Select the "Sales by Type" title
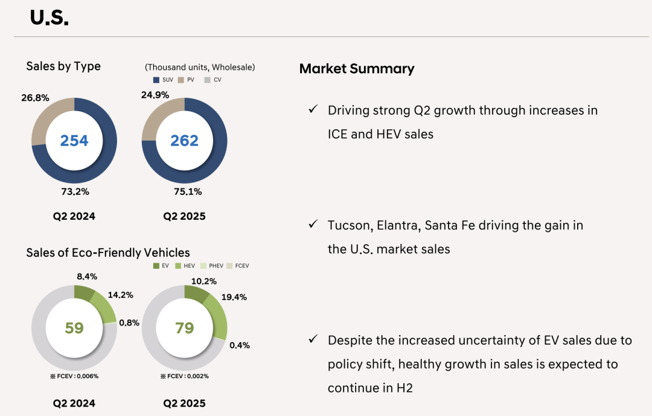Screen dimensions: 652x416 (x=63, y=66)
